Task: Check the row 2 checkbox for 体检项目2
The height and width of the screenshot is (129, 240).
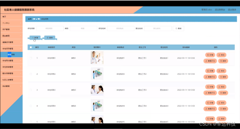Action: click(31, 74)
